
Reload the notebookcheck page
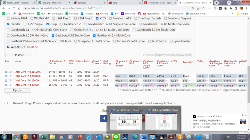click(x=14, y=8)
